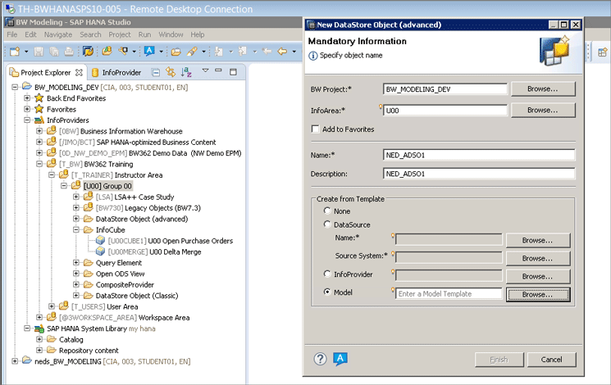Click the alphabetical sort icon in Project Explorer

pyautogui.click(x=187, y=73)
